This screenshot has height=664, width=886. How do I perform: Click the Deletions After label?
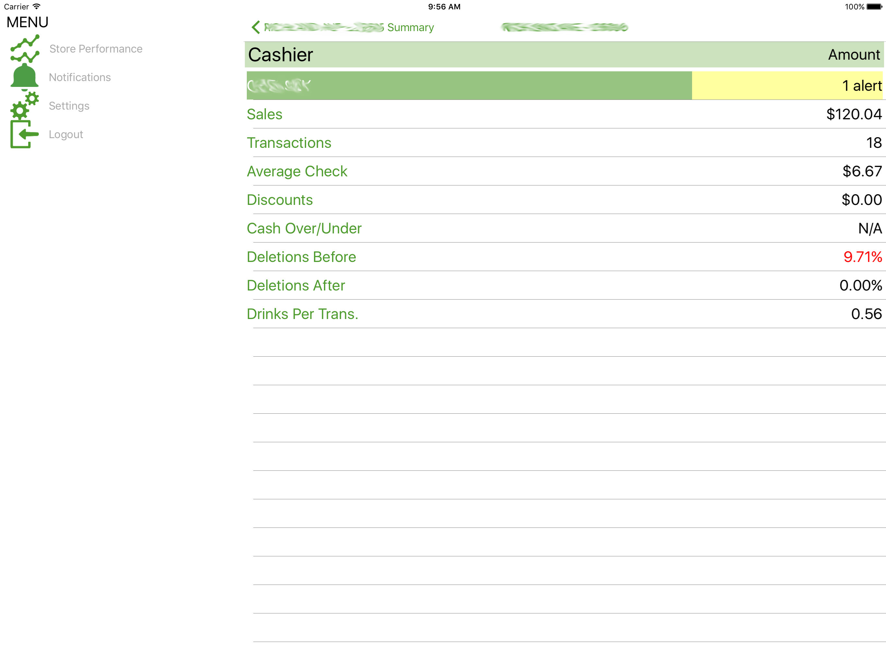[295, 286]
